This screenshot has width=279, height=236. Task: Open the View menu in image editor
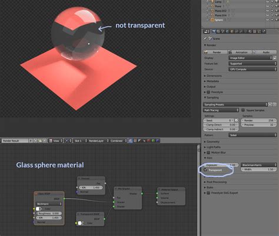[x=56, y=140]
